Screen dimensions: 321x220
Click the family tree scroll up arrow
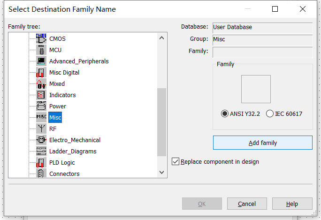161,38
